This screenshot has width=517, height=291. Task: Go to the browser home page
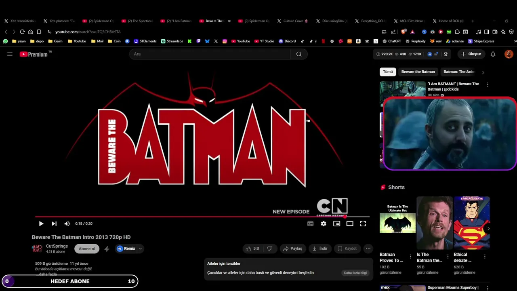point(30,32)
